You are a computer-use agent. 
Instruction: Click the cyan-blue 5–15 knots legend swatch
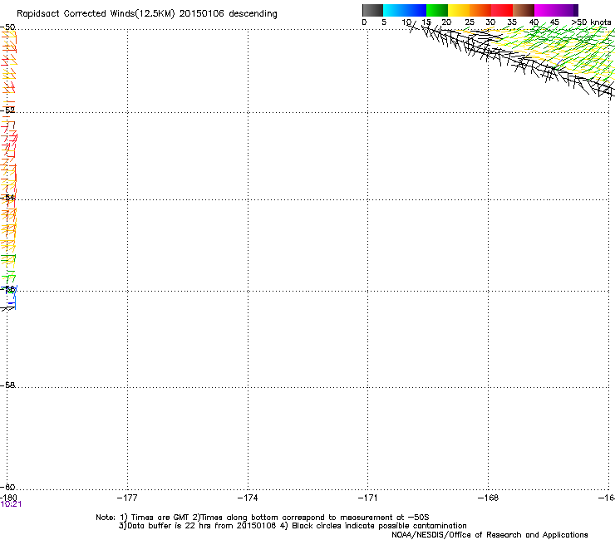pyautogui.click(x=405, y=10)
